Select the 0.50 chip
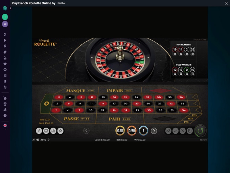This screenshot has height=173, width=230. pos(132,131)
